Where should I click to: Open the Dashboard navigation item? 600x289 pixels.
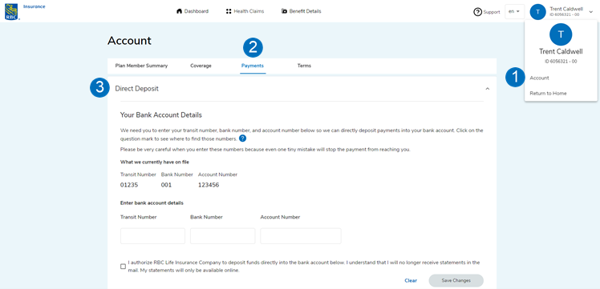point(193,11)
